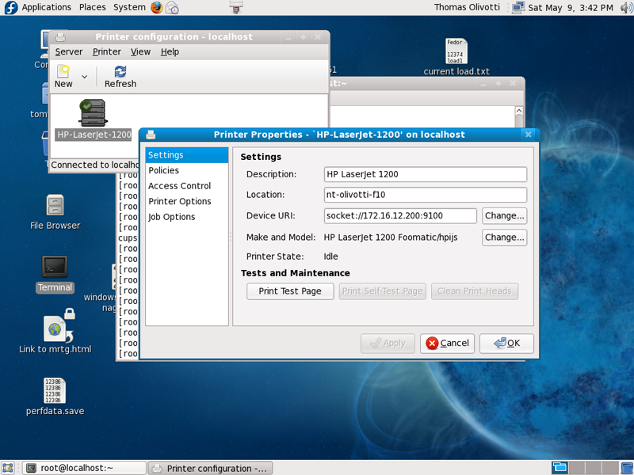
Task: Click the Show Desktop icon in bottom panel
Action: pos(7,468)
